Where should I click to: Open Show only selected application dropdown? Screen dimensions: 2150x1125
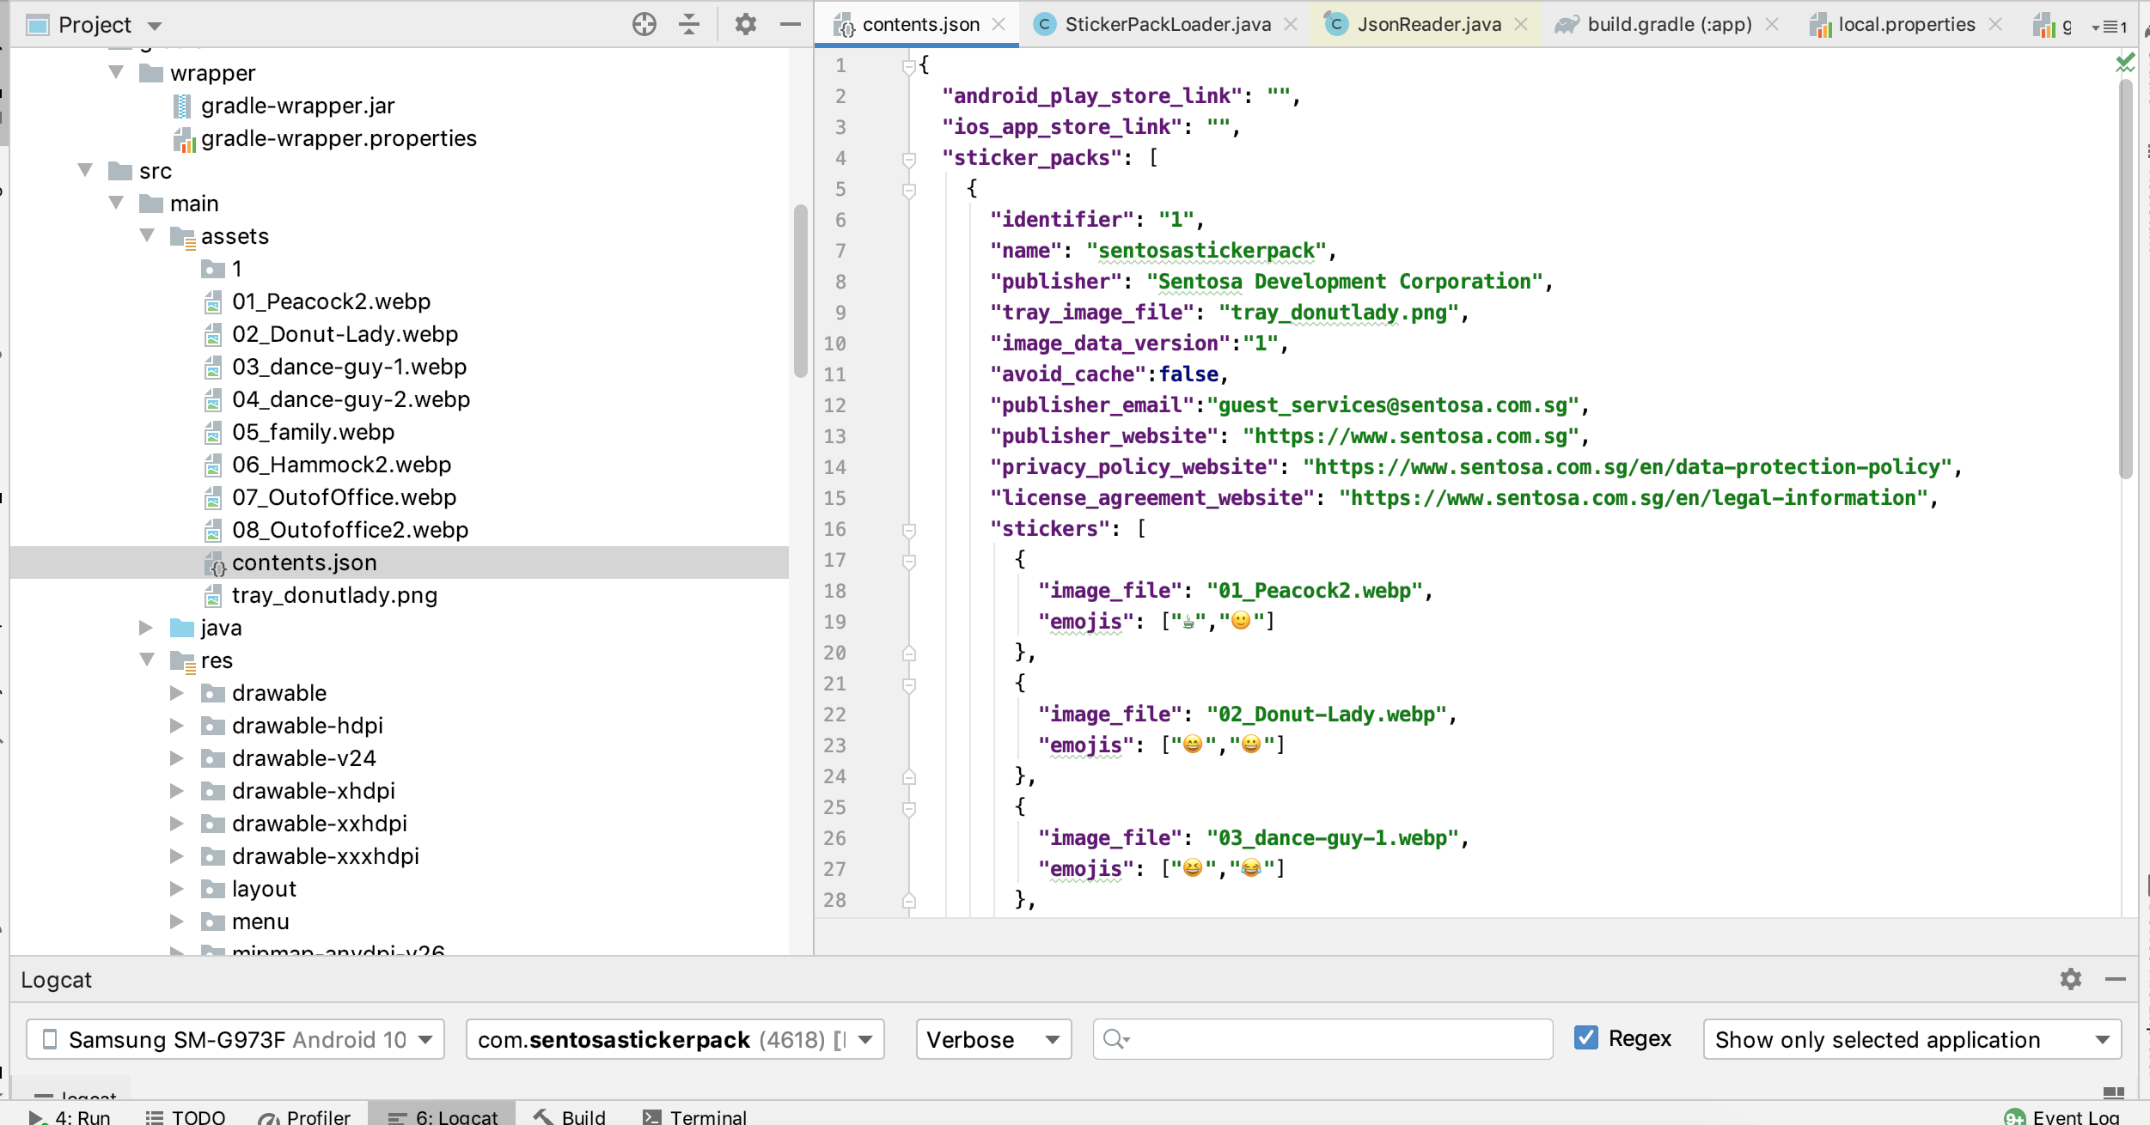1913,1039
